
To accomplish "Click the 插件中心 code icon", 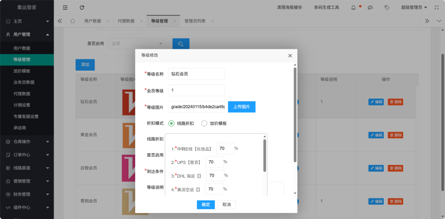I will click(8, 208).
